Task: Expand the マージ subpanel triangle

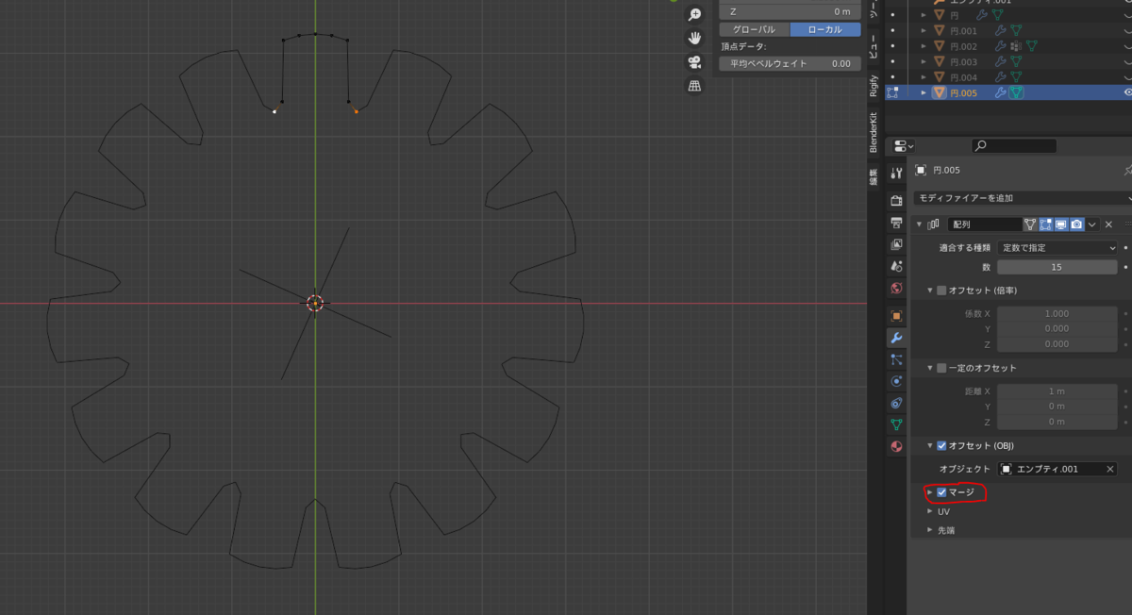Action: tap(930, 492)
